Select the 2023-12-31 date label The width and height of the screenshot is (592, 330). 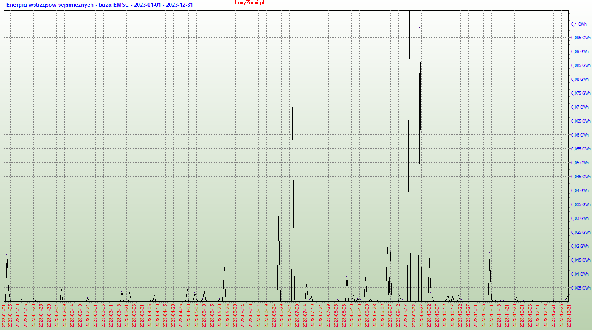[x=569, y=316]
